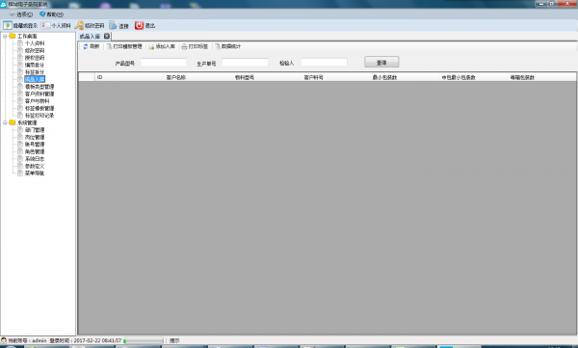Click the 连接 connection toolbar icon

(x=113, y=25)
